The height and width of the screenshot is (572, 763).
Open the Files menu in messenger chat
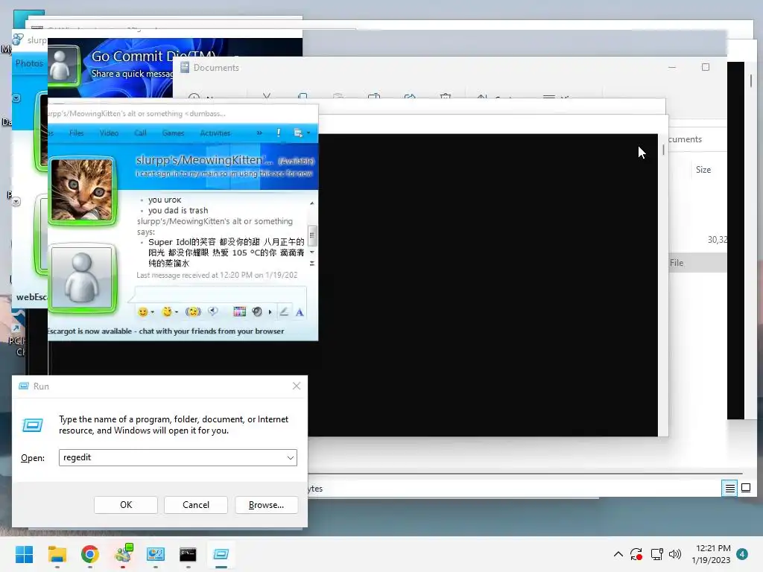tap(77, 133)
